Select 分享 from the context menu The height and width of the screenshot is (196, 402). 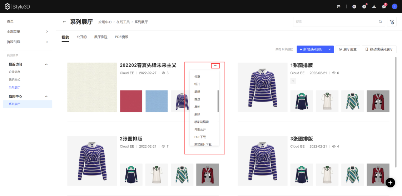point(197,77)
